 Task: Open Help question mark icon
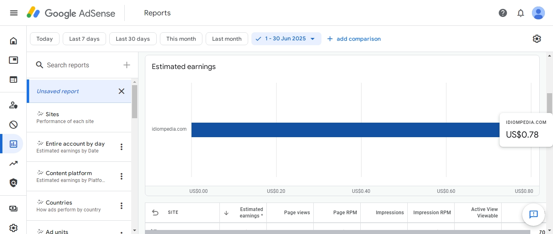[503, 13]
